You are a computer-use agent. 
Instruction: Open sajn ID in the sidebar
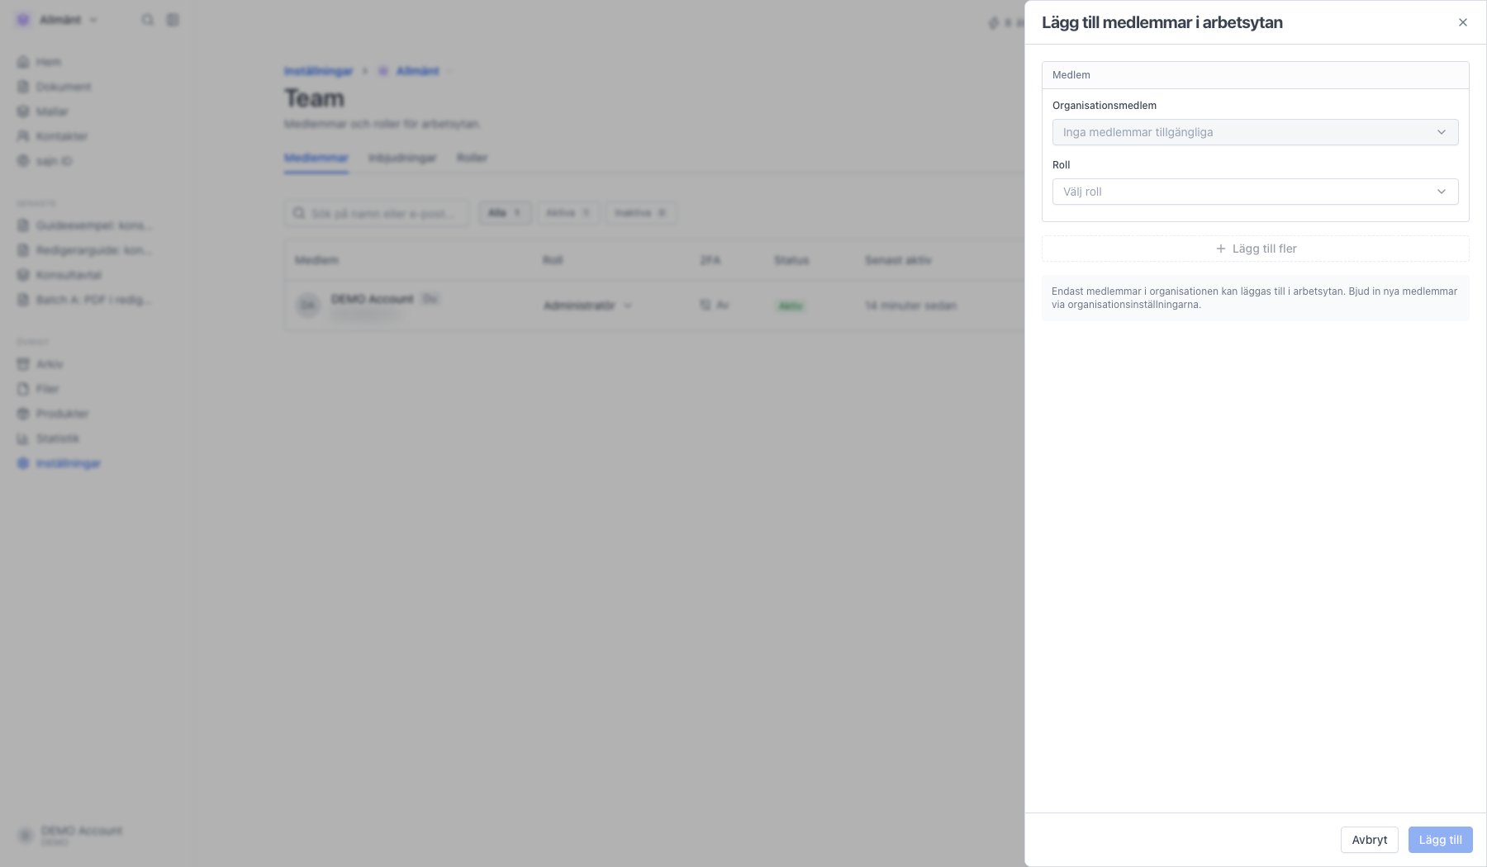click(x=45, y=161)
